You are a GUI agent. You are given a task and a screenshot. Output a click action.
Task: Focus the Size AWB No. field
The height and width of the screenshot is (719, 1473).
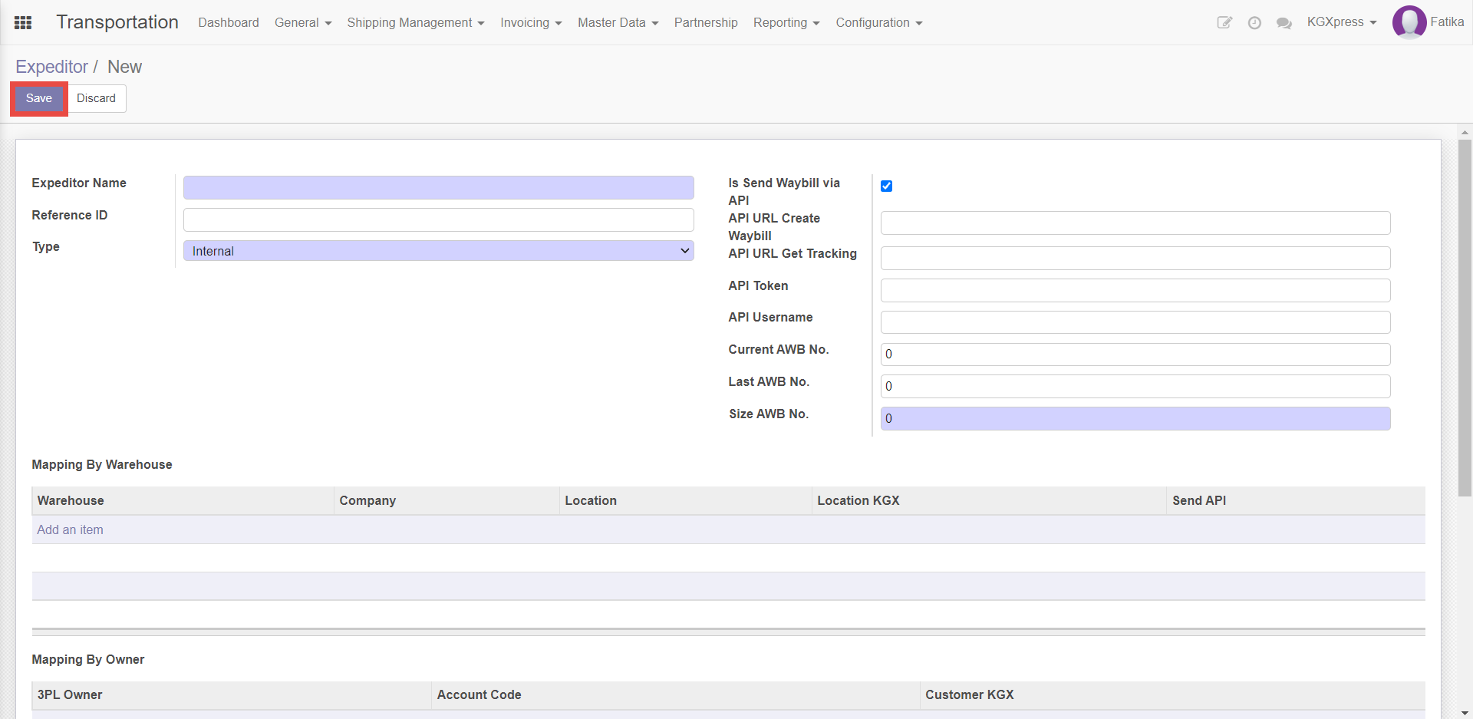pyautogui.click(x=1135, y=418)
